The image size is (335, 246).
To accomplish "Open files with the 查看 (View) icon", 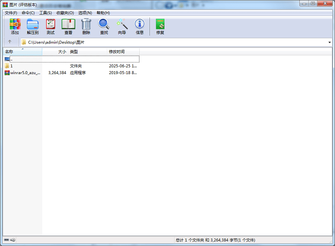I will (x=68, y=26).
